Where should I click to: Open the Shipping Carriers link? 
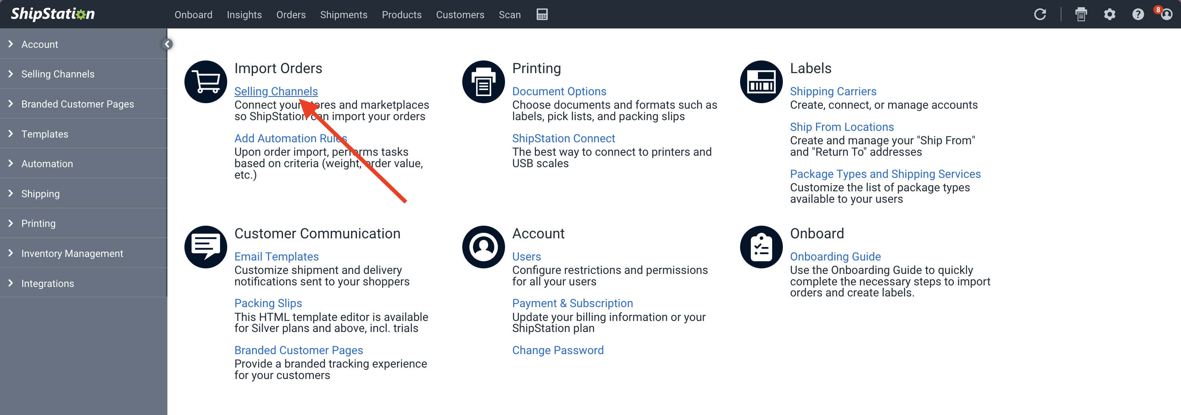(x=833, y=91)
